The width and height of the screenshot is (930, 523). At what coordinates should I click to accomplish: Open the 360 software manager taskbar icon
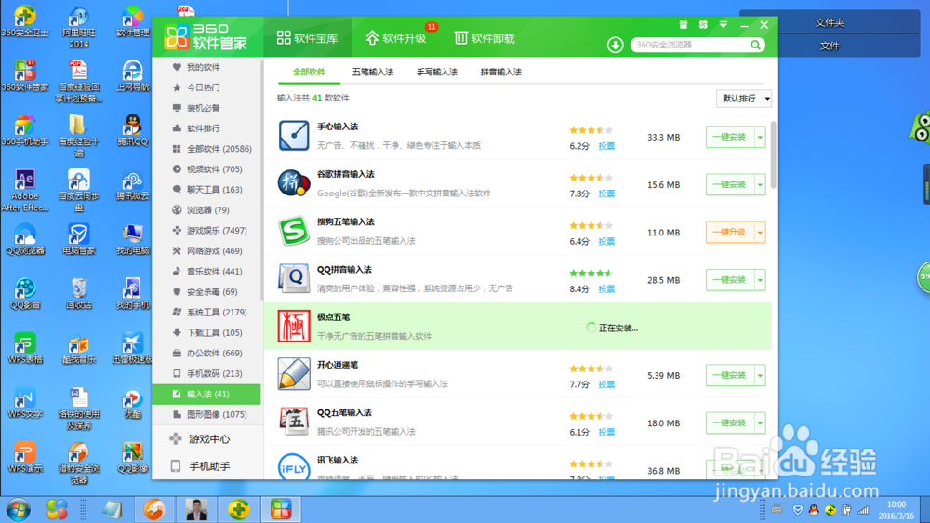click(x=281, y=509)
